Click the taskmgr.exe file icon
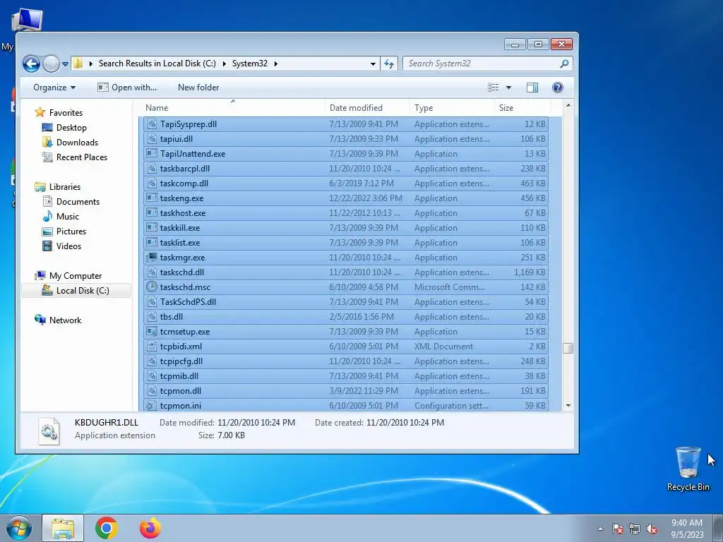 [151, 257]
